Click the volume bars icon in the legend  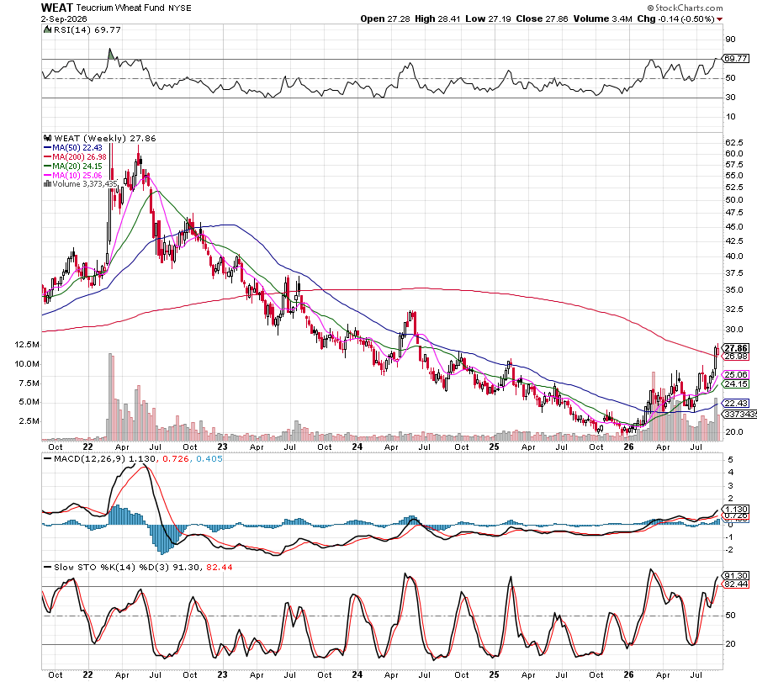coord(48,184)
